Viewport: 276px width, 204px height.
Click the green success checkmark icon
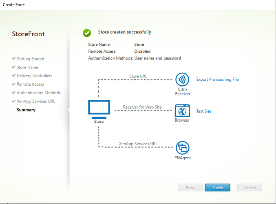[x=87, y=33]
